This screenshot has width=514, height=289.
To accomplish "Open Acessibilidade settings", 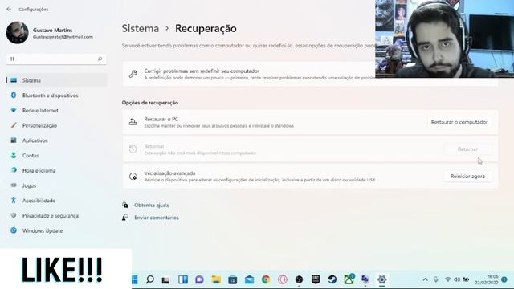I will point(56,201).
